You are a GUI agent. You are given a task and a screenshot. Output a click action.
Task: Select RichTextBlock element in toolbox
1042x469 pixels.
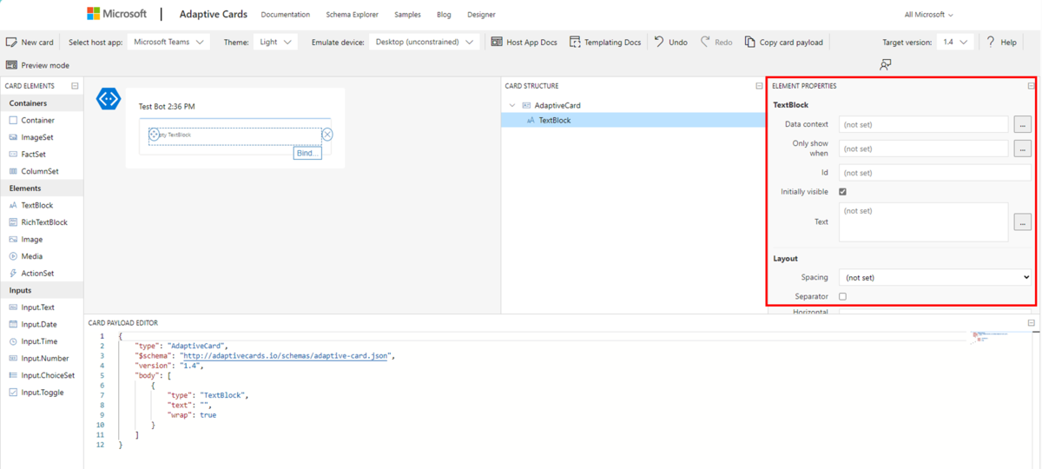42,222
